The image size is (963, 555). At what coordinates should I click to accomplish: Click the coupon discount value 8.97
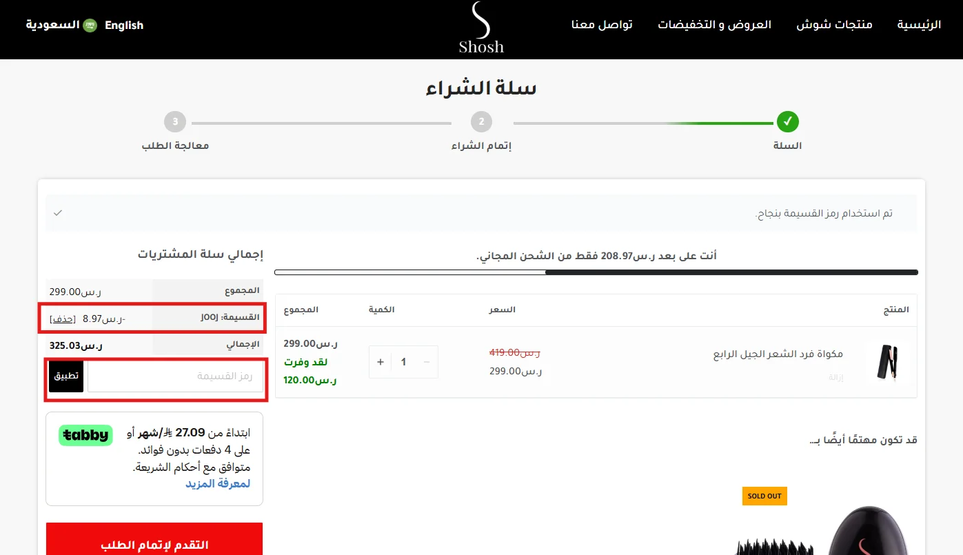point(103,319)
